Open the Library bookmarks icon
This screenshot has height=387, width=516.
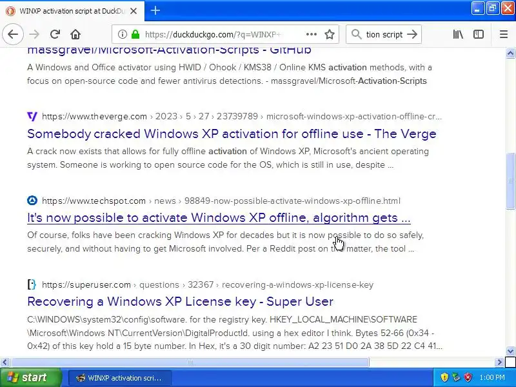point(458,34)
